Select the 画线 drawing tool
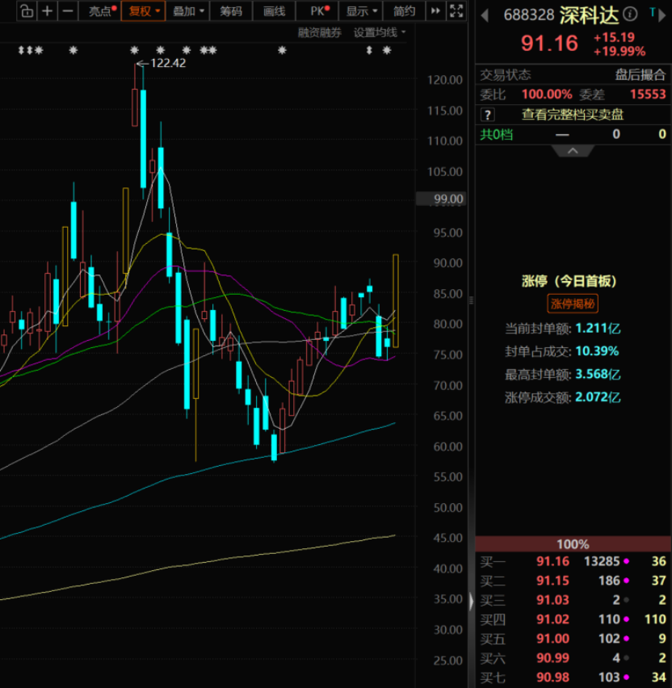The width and height of the screenshot is (672, 688). tap(275, 11)
